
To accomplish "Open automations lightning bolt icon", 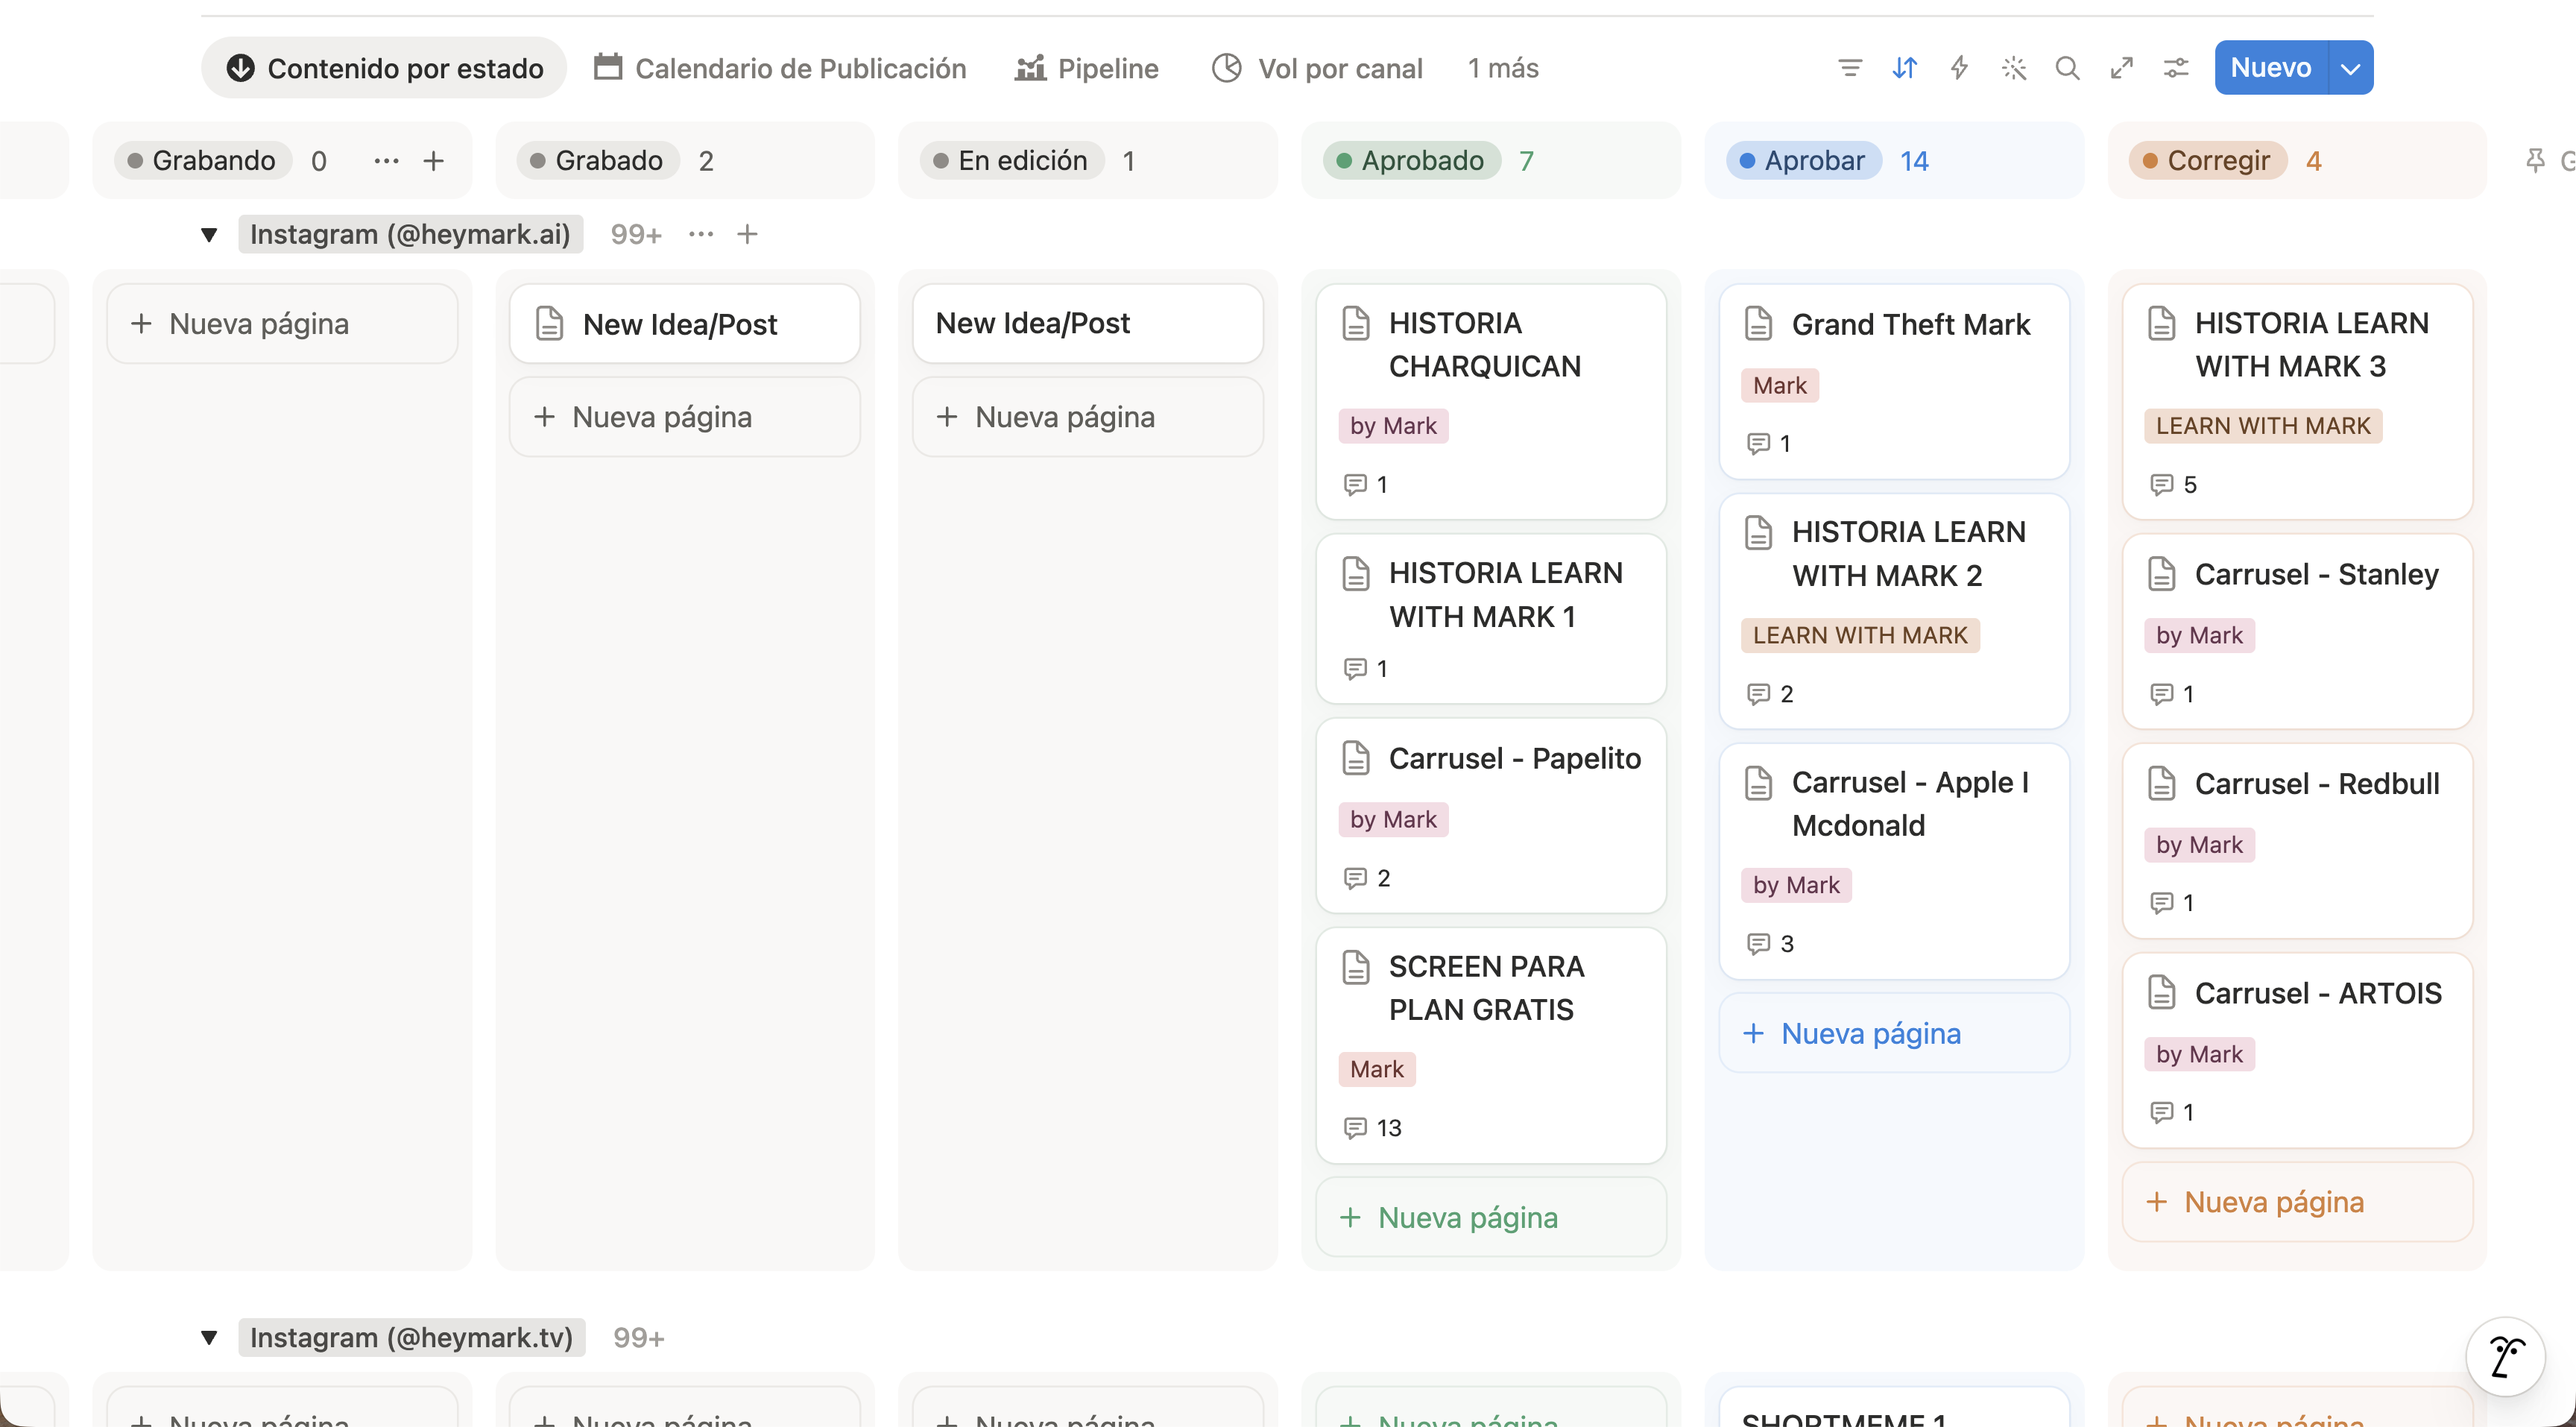I will (1959, 68).
